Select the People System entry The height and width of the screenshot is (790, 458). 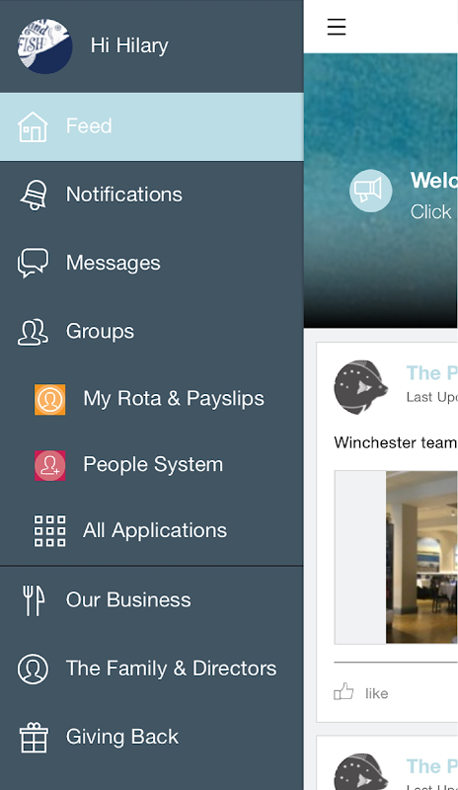click(152, 465)
